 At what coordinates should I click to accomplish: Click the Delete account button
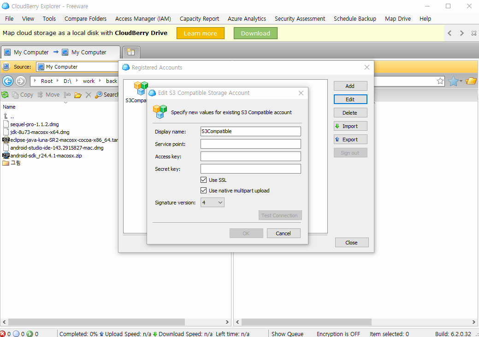[350, 113]
